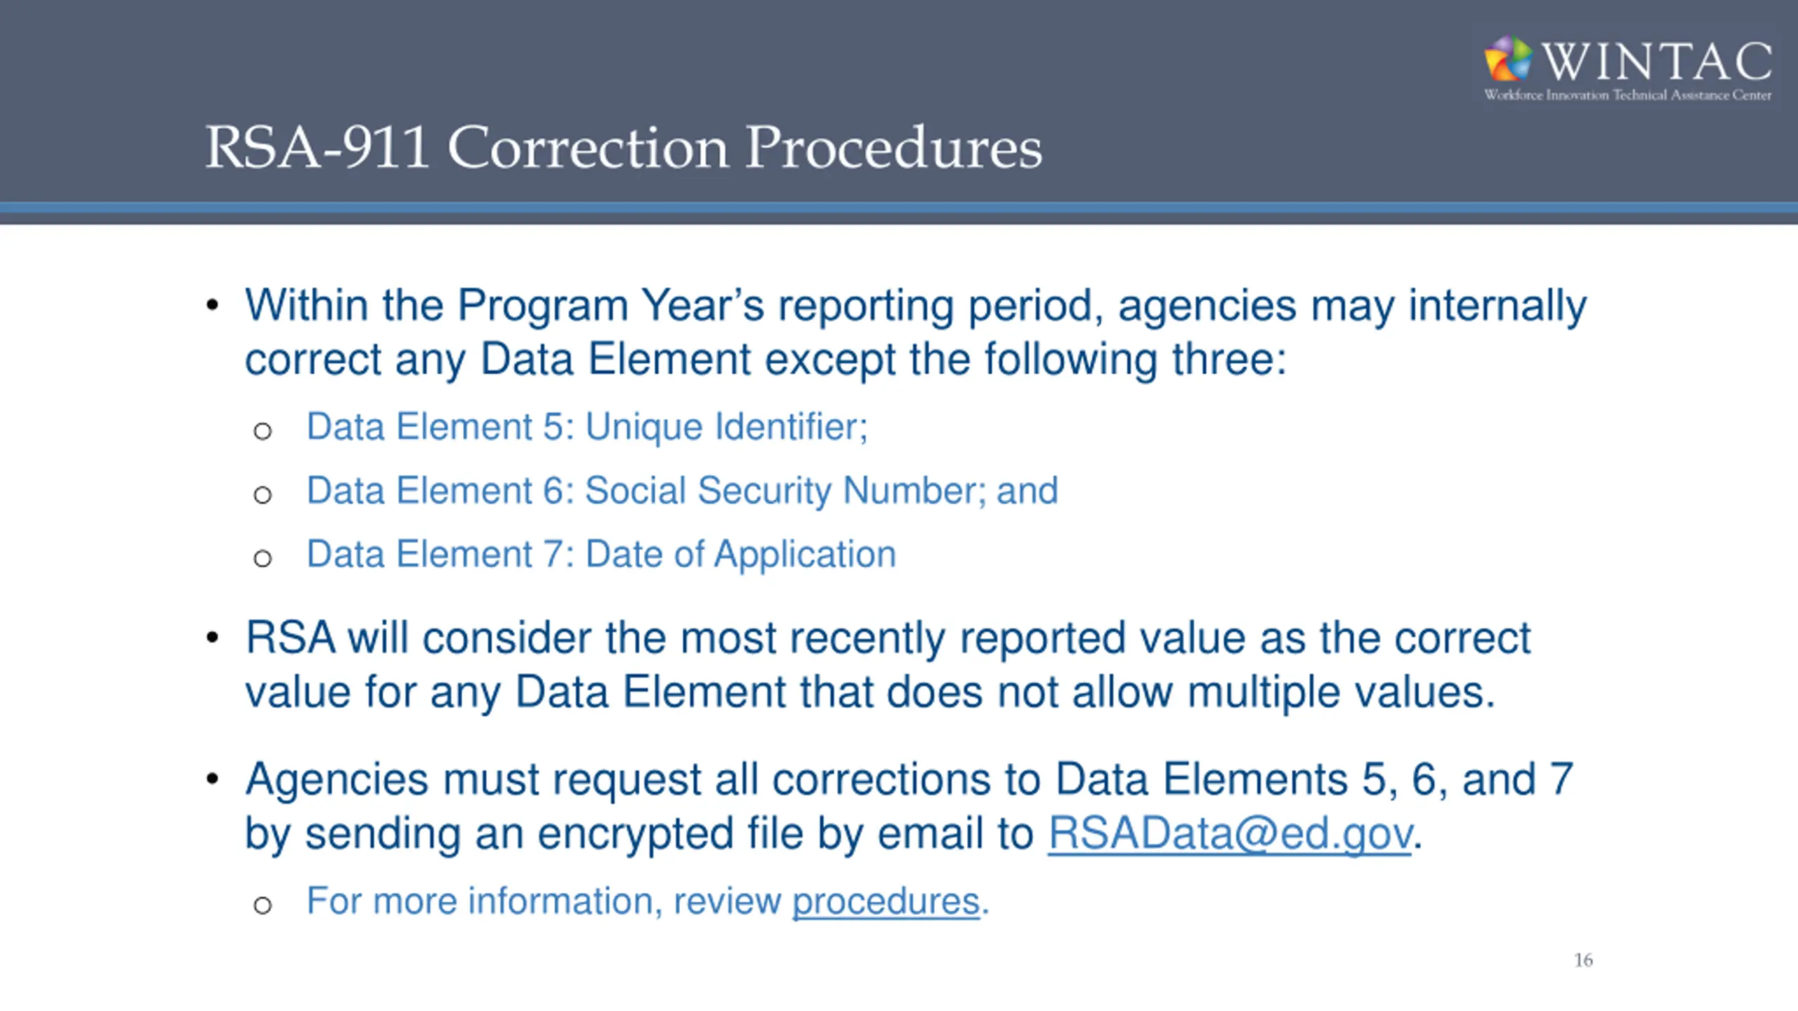Click the blue divider line under the header
Screen dimensions: 1798x1011
coord(899,207)
